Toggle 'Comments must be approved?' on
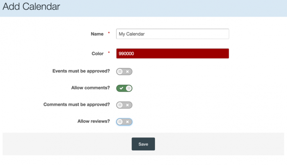 124,105
